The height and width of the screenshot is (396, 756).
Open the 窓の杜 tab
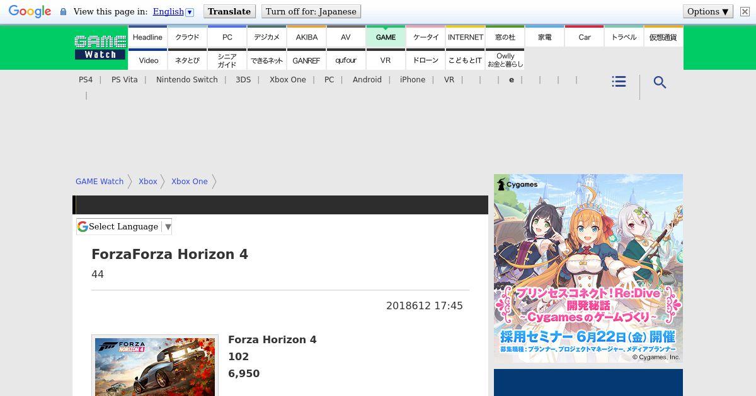(505, 37)
